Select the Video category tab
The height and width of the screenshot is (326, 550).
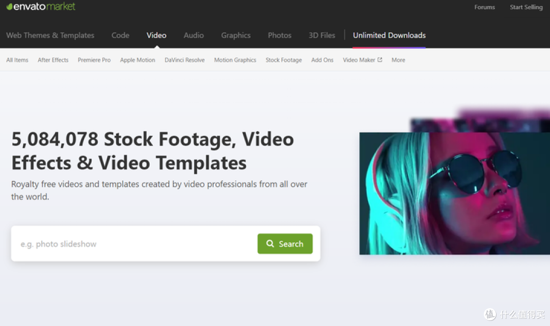click(156, 36)
